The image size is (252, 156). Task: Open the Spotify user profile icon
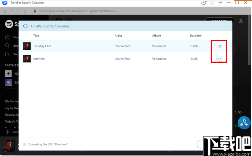[241, 21]
